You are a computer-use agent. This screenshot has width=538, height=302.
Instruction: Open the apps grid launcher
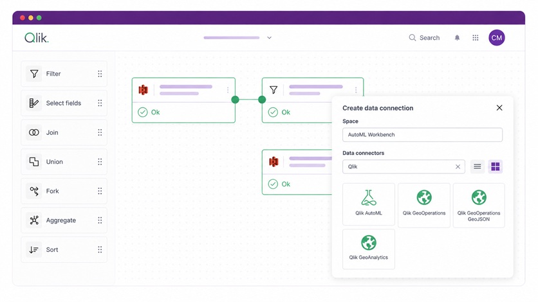pos(475,38)
